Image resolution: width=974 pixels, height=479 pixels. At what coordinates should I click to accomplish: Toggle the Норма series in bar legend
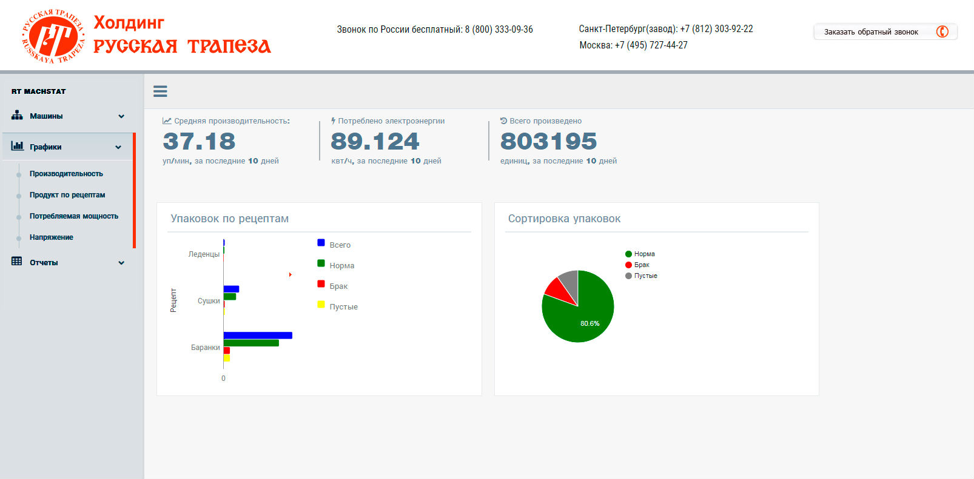click(341, 265)
